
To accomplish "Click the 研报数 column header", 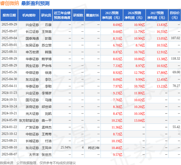I will pos(78,15).
